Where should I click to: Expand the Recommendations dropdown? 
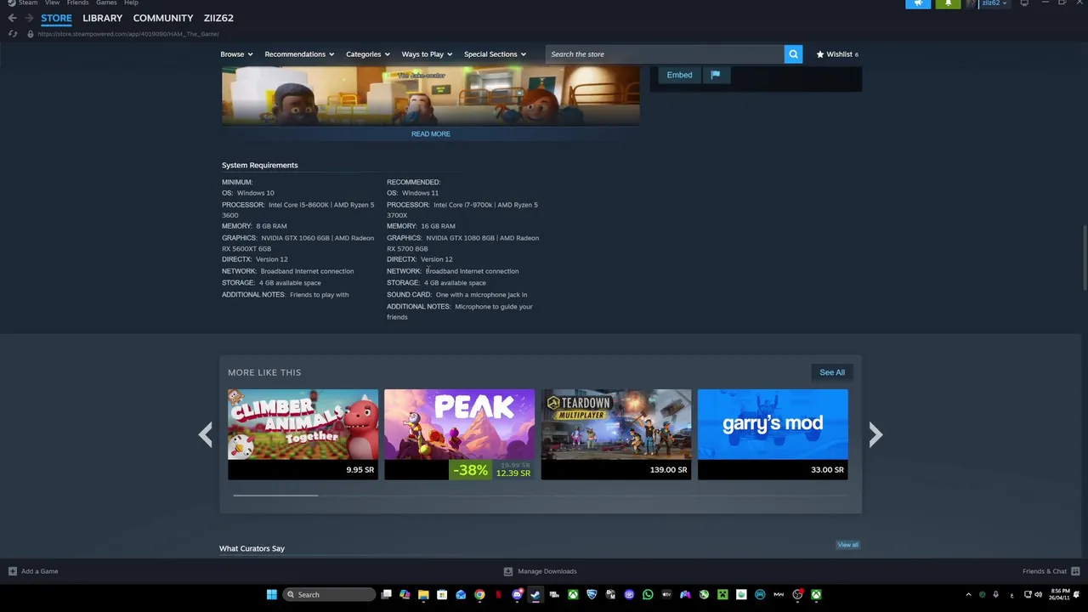(x=299, y=54)
